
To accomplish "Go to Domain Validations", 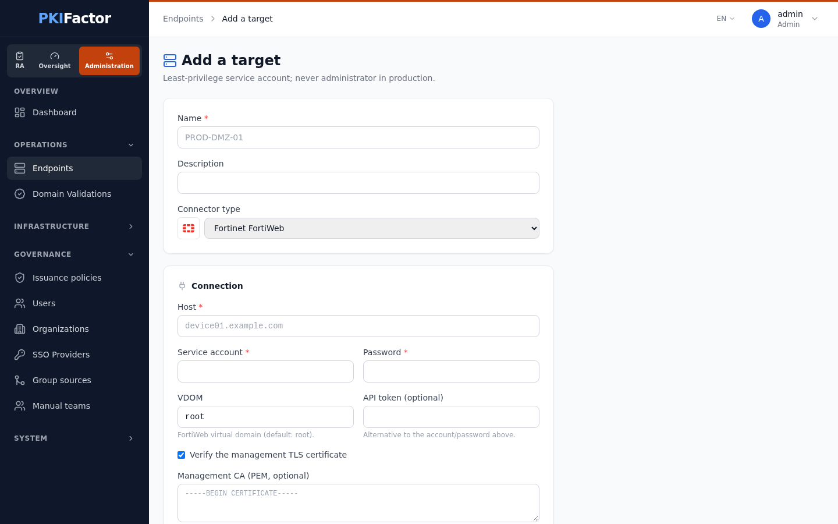I will click(x=74, y=194).
